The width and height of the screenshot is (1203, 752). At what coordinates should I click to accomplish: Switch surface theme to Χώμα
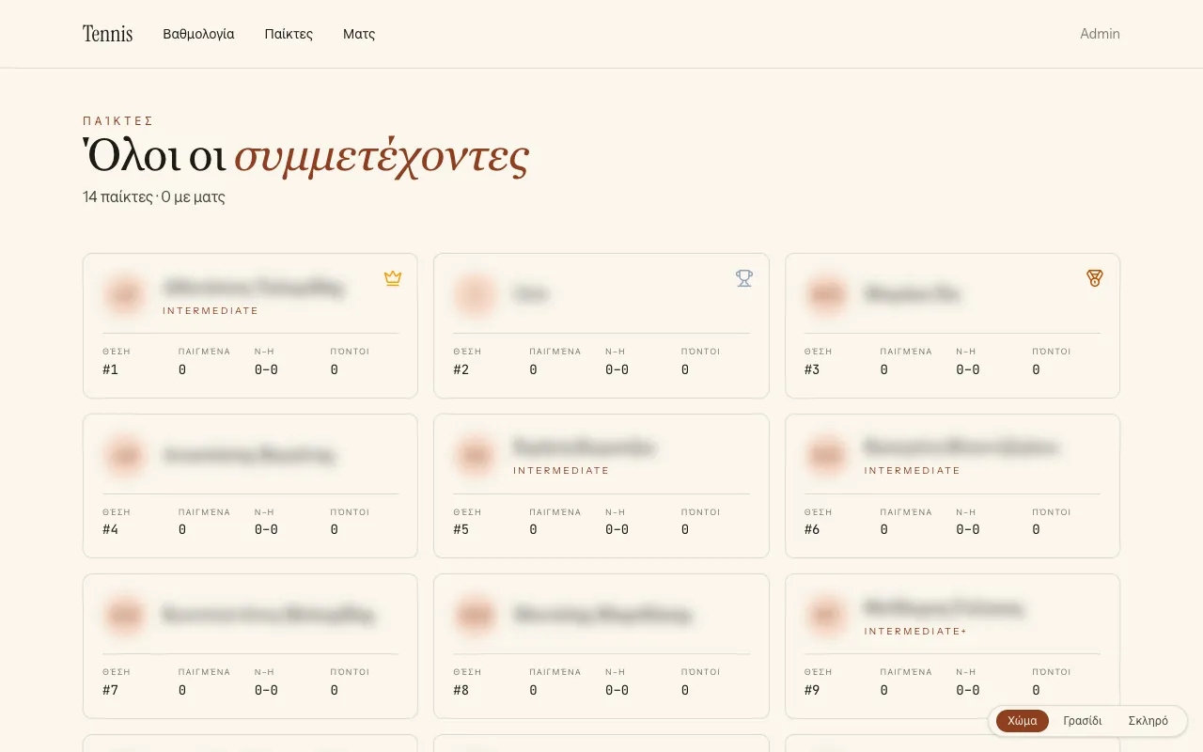pos(1023,721)
